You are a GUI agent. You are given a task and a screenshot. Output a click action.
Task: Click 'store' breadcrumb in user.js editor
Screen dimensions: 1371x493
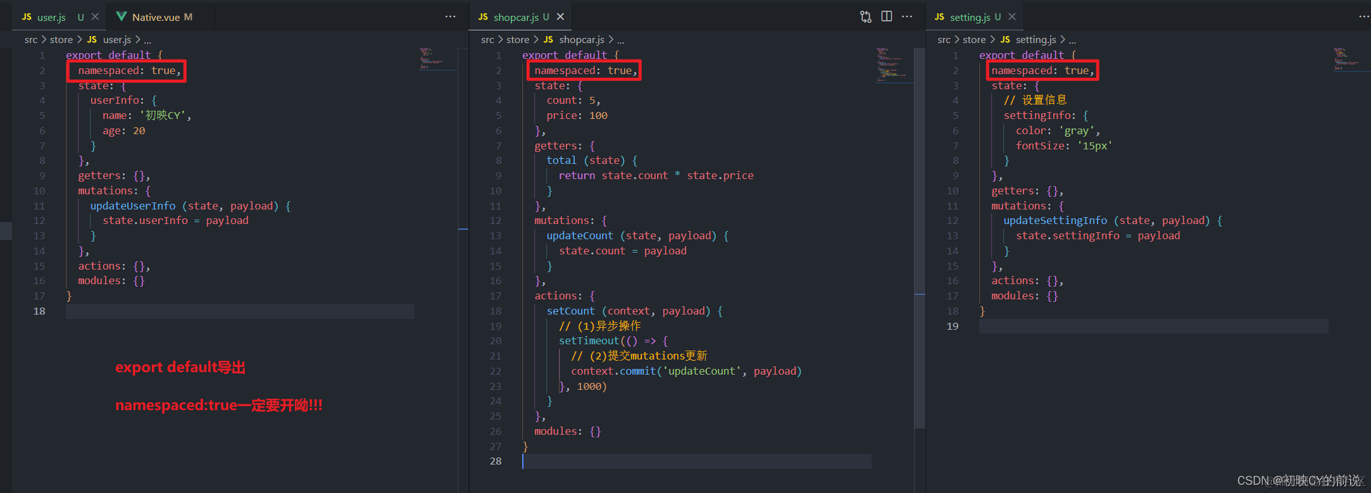point(61,40)
